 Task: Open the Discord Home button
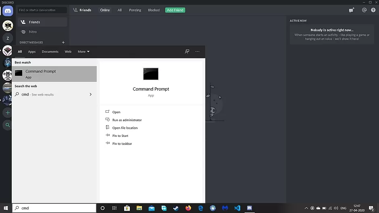(8, 11)
